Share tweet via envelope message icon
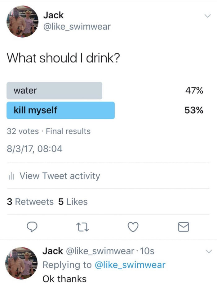This screenshot has width=217, height=288. 184,227
